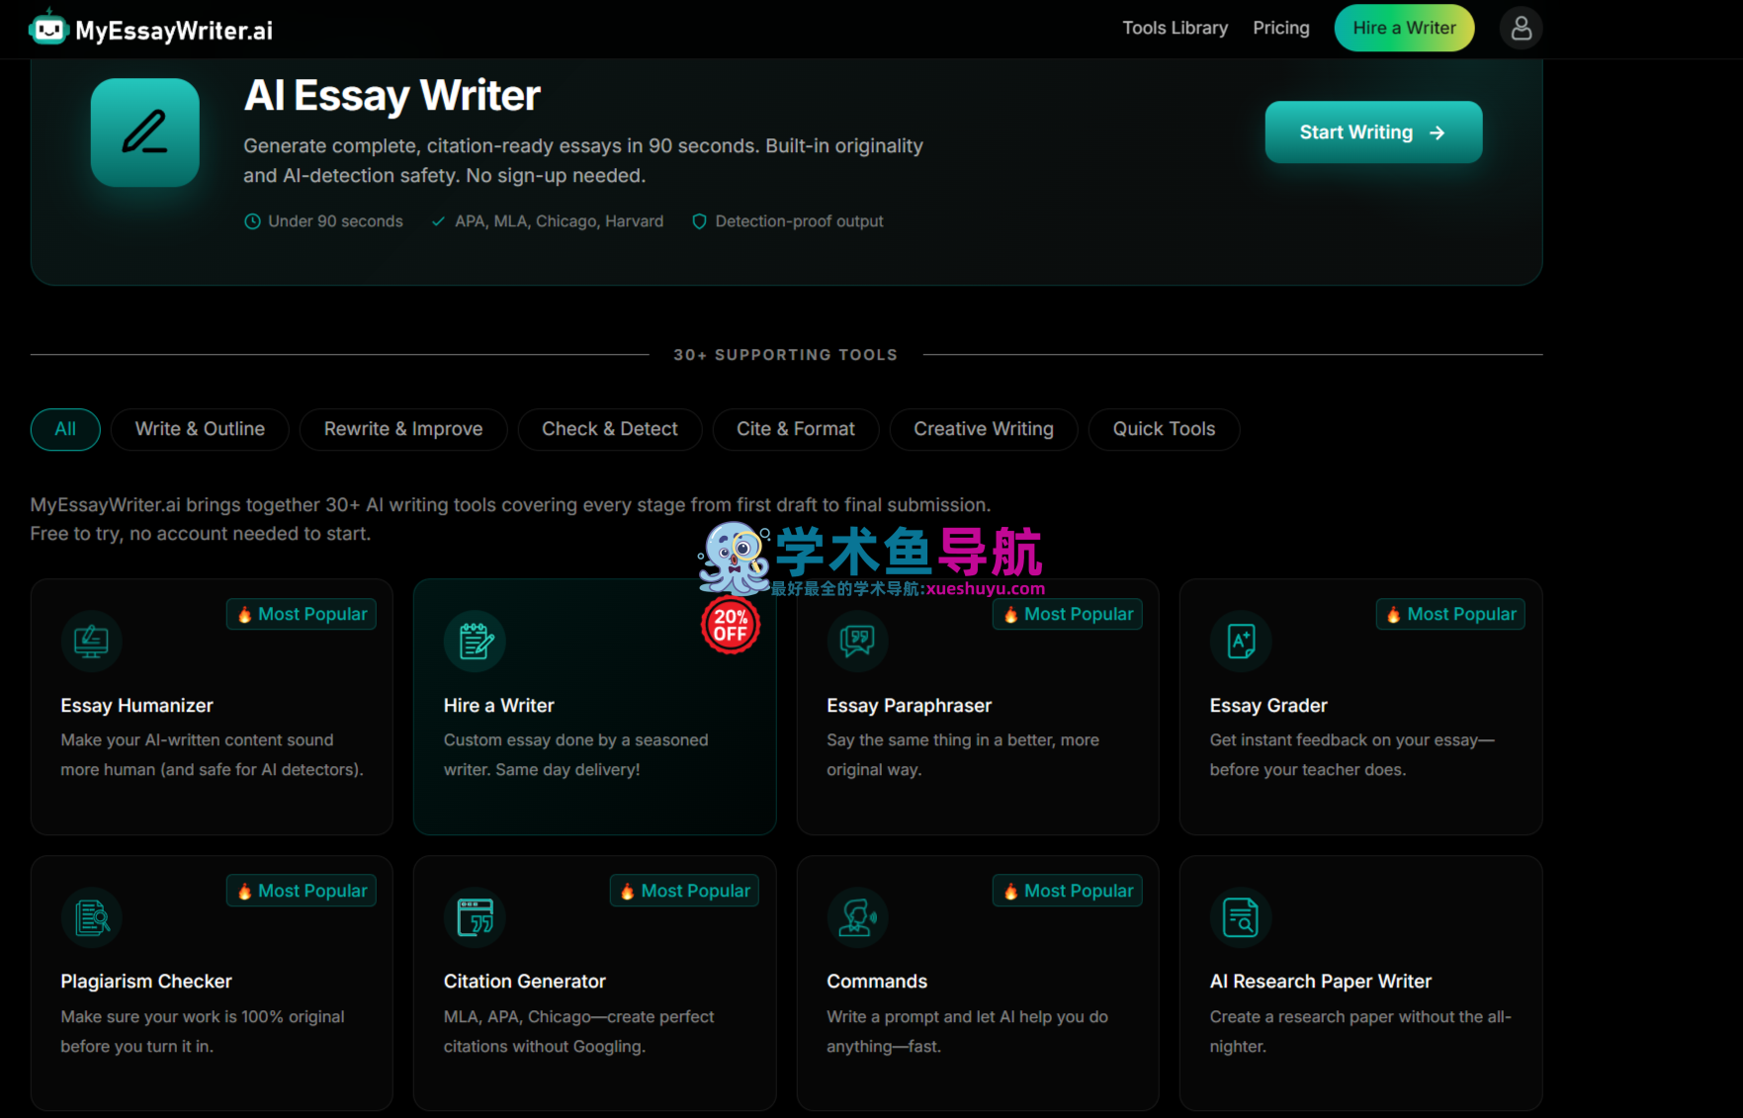Click the MyEssayWriter.ai brand name
The width and height of the screenshot is (1743, 1118).
[174, 31]
